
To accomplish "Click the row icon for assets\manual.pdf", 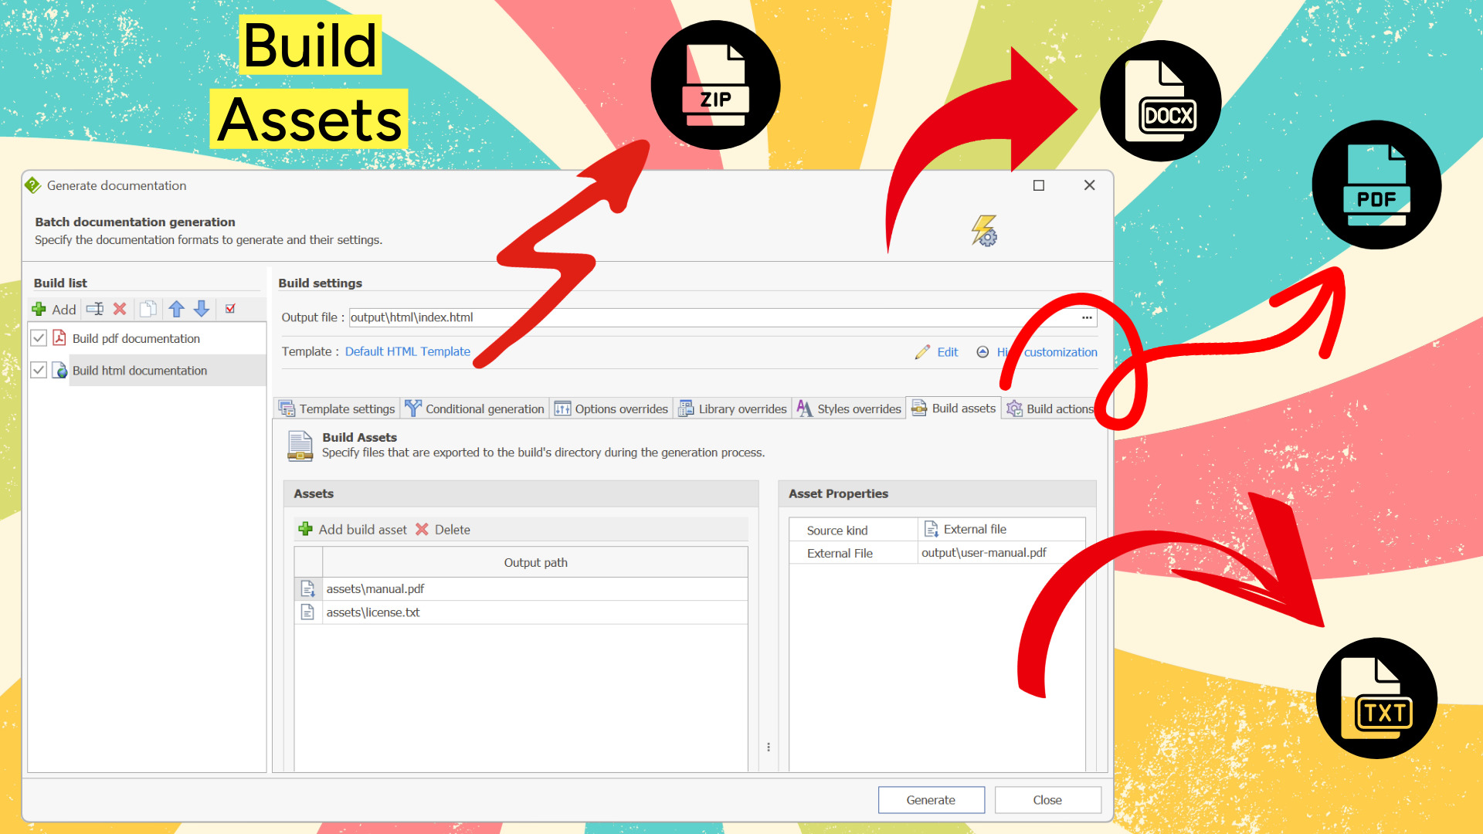I will pos(307,588).
